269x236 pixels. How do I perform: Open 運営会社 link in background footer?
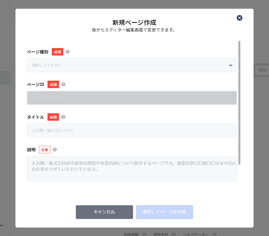161,234
